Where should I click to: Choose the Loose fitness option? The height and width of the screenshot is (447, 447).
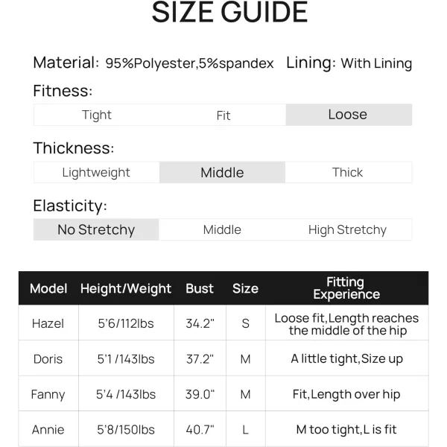click(x=348, y=115)
